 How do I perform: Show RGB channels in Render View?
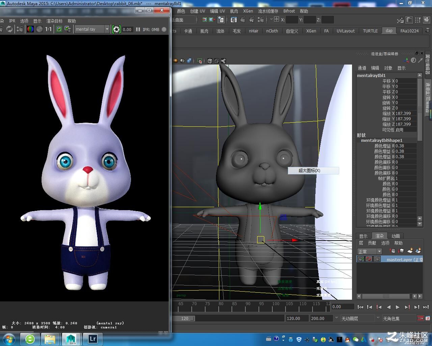[30, 29]
